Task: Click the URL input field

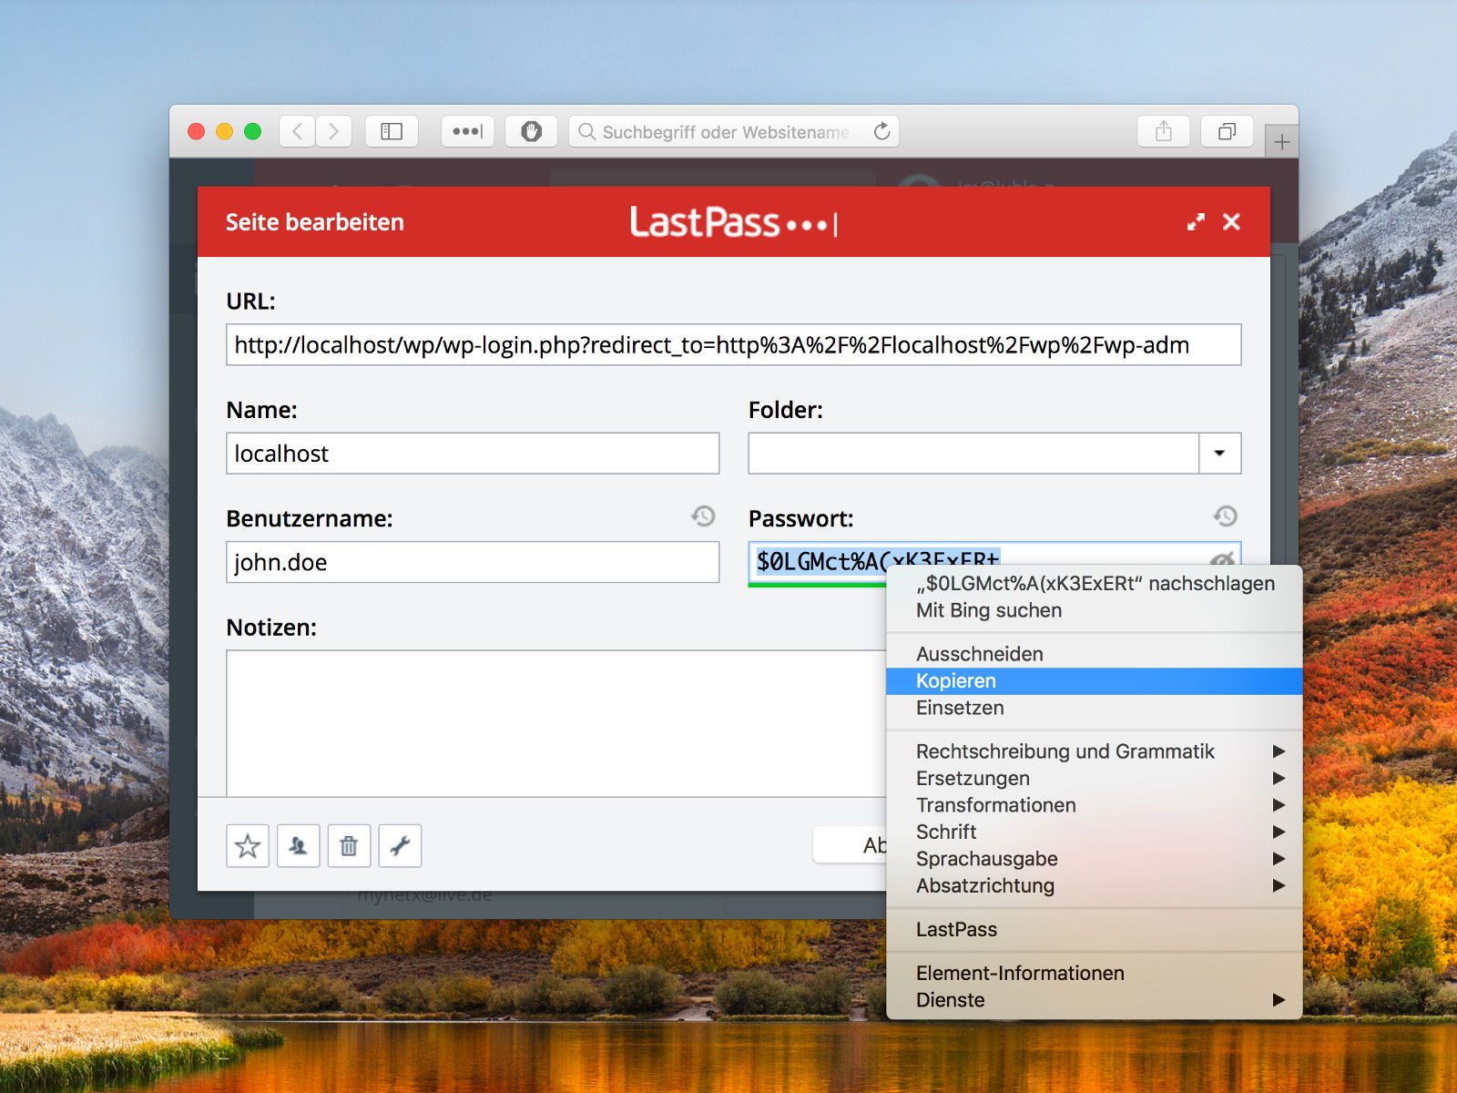Action: 733,344
